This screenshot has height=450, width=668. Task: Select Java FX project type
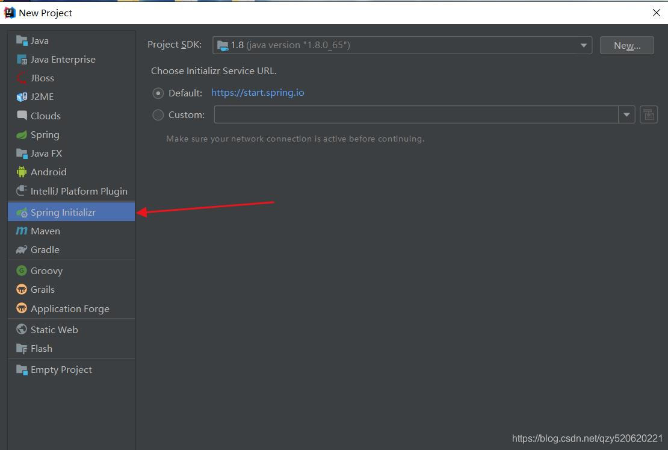click(72, 153)
